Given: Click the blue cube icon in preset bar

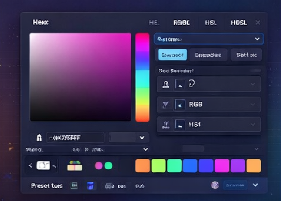Looking at the screenshot, I should tap(90, 186).
